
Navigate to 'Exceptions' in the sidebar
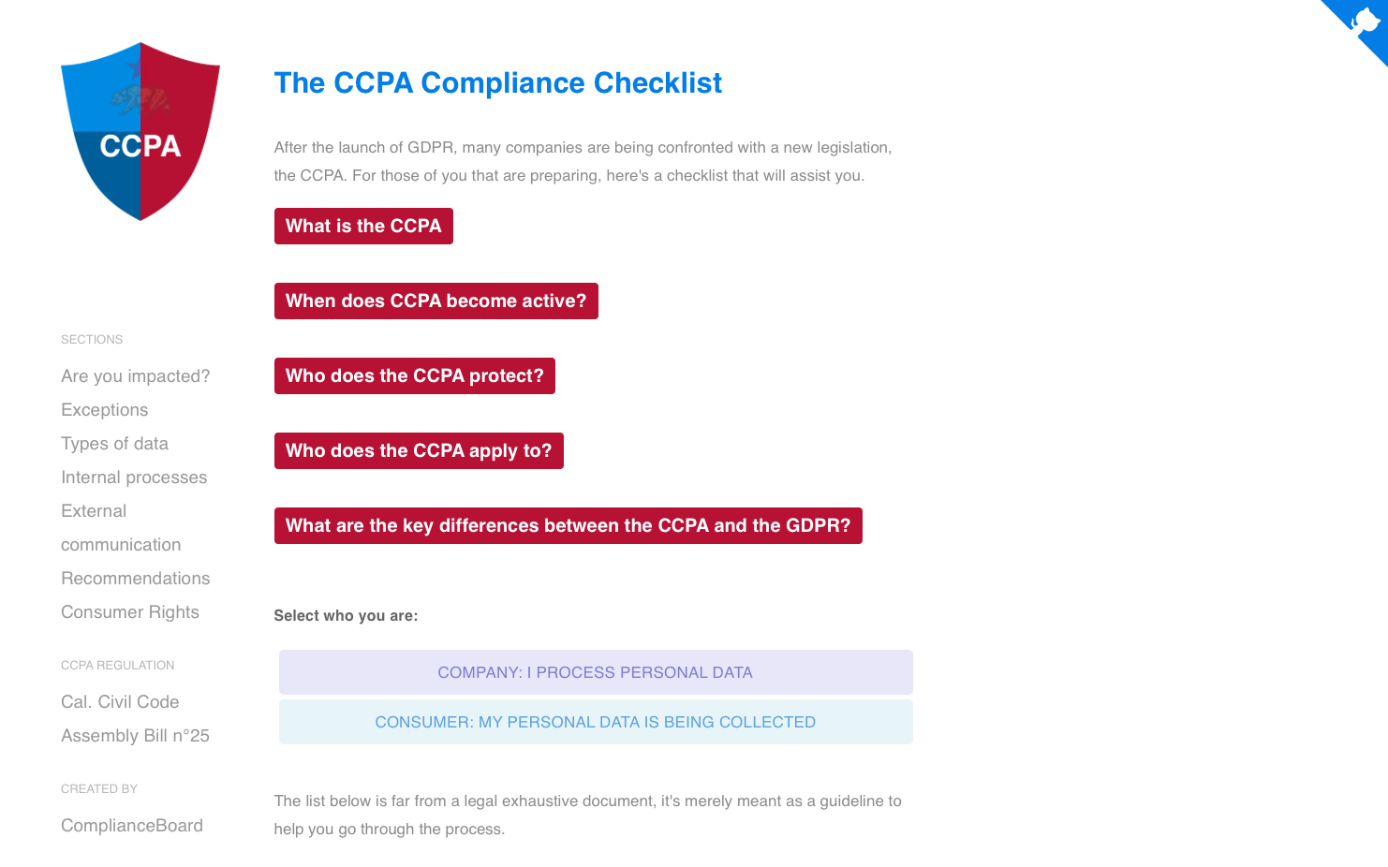tap(104, 409)
